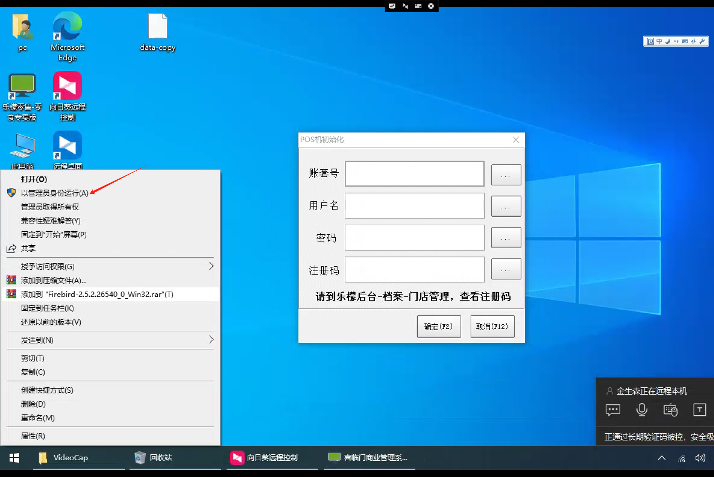
Task: Click the simplified/traditional switch icon on IME bar
Action: click(x=693, y=41)
